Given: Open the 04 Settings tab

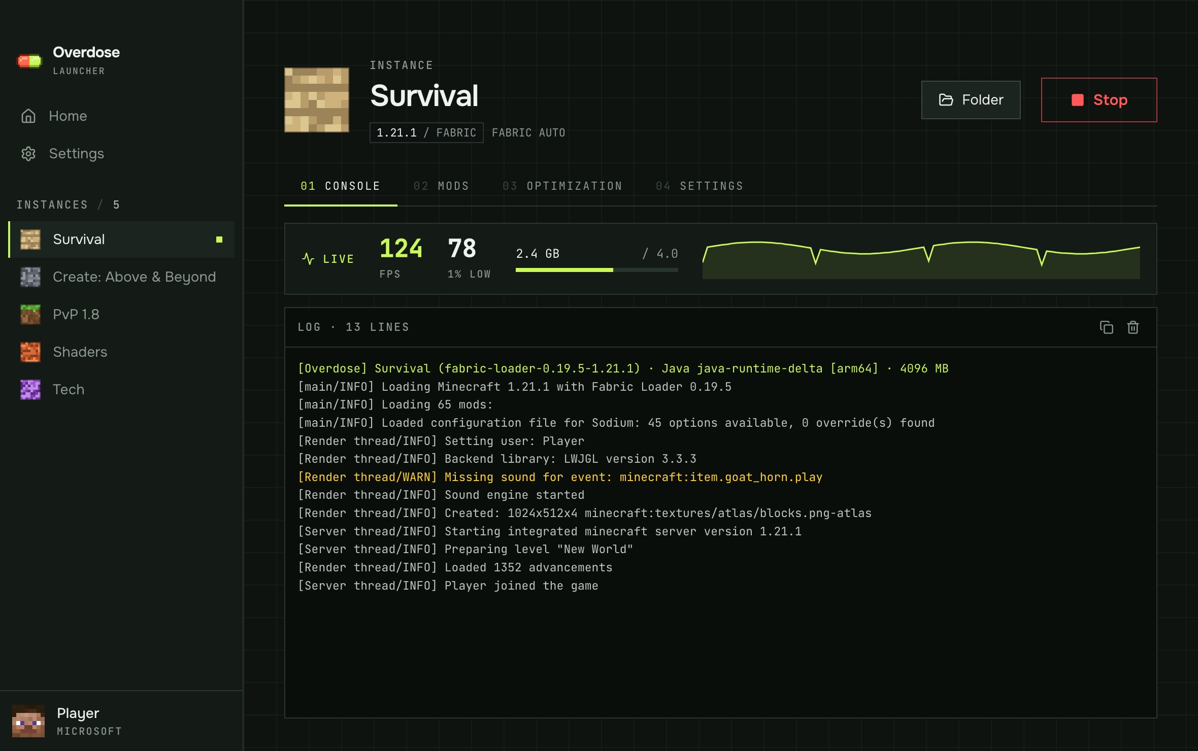Looking at the screenshot, I should pos(700,186).
